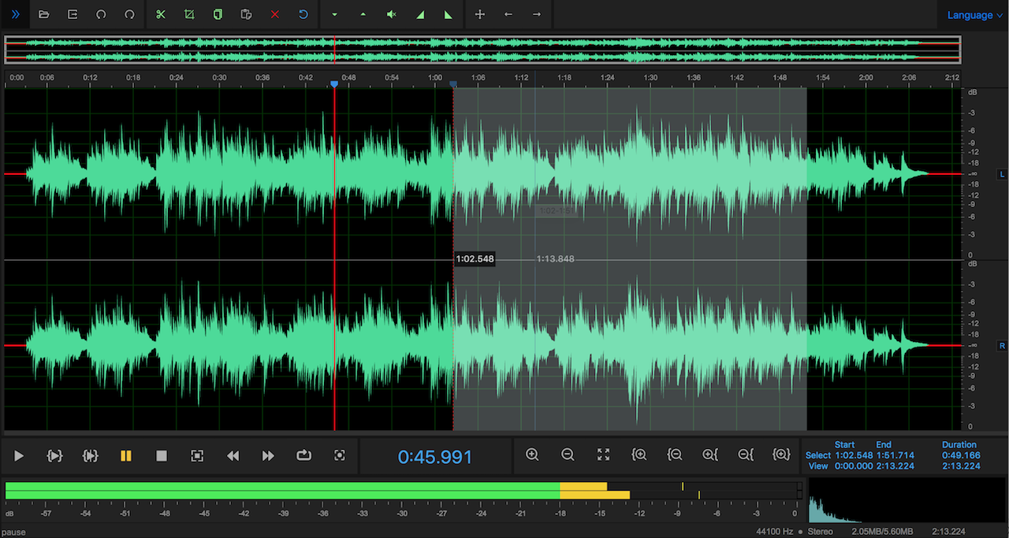The image size is (1009, 538).
Task: Click the right arrow toolbar icon
Action: click(x=537, y=14)
